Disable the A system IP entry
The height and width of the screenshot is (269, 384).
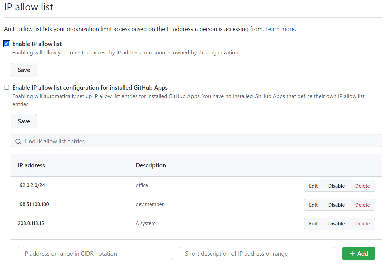(x=336, y=223)
